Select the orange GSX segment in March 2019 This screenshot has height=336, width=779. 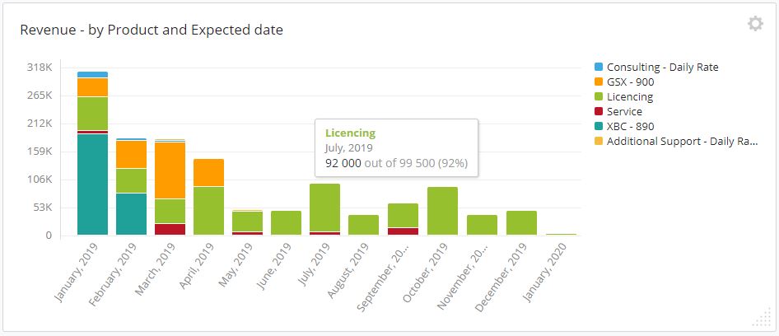(170, 170)
